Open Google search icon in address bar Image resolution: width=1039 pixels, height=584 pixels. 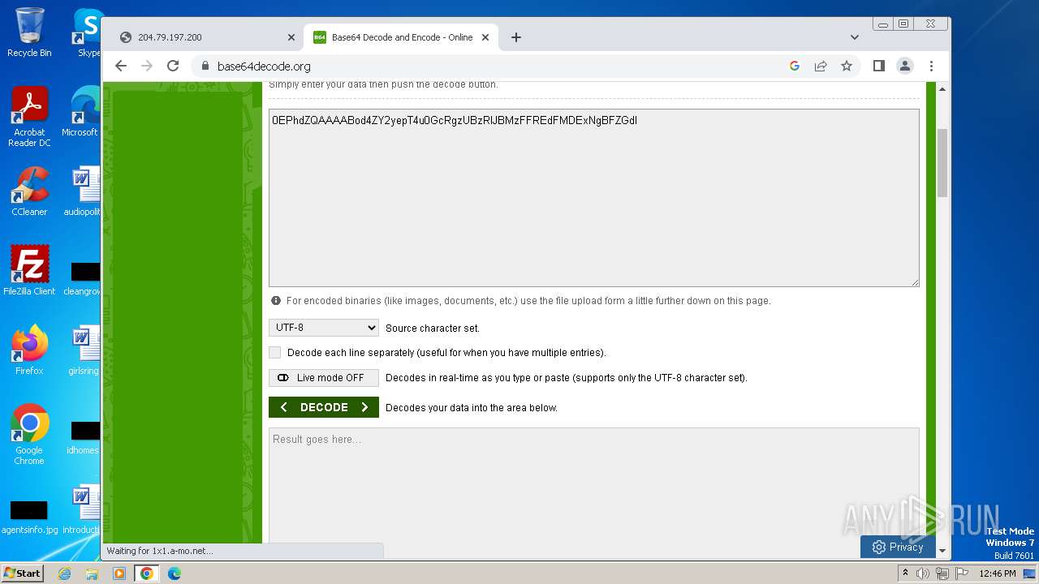(795, 66)
